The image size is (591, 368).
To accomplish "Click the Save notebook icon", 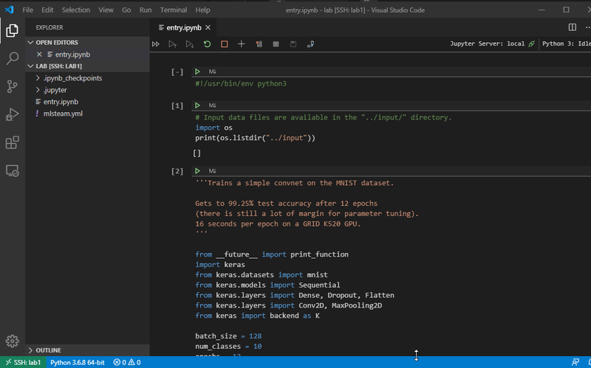I will 293,44.
